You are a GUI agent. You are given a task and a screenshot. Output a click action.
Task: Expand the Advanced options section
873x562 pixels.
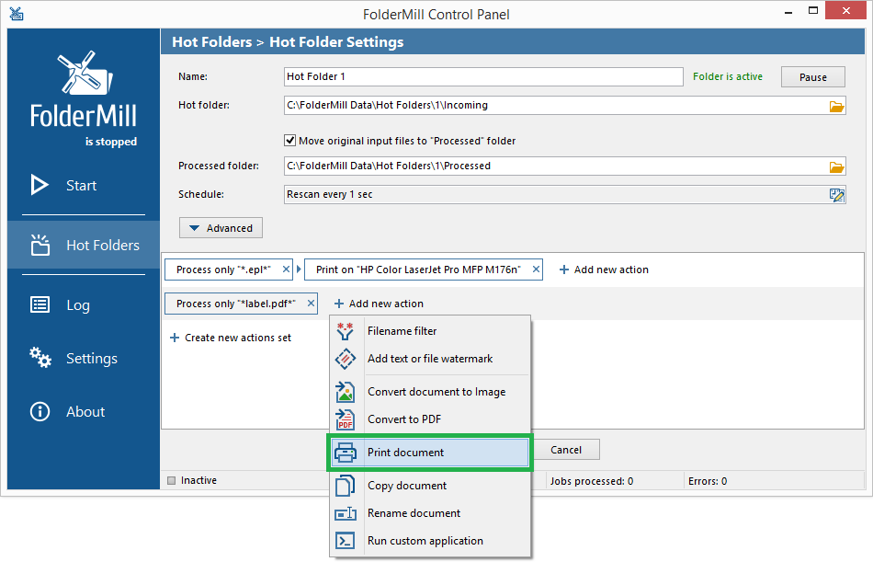click(x=221, y=228)
